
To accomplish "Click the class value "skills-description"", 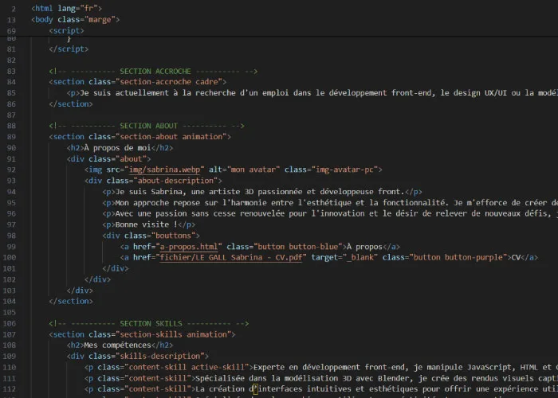I will pos(159,356).
